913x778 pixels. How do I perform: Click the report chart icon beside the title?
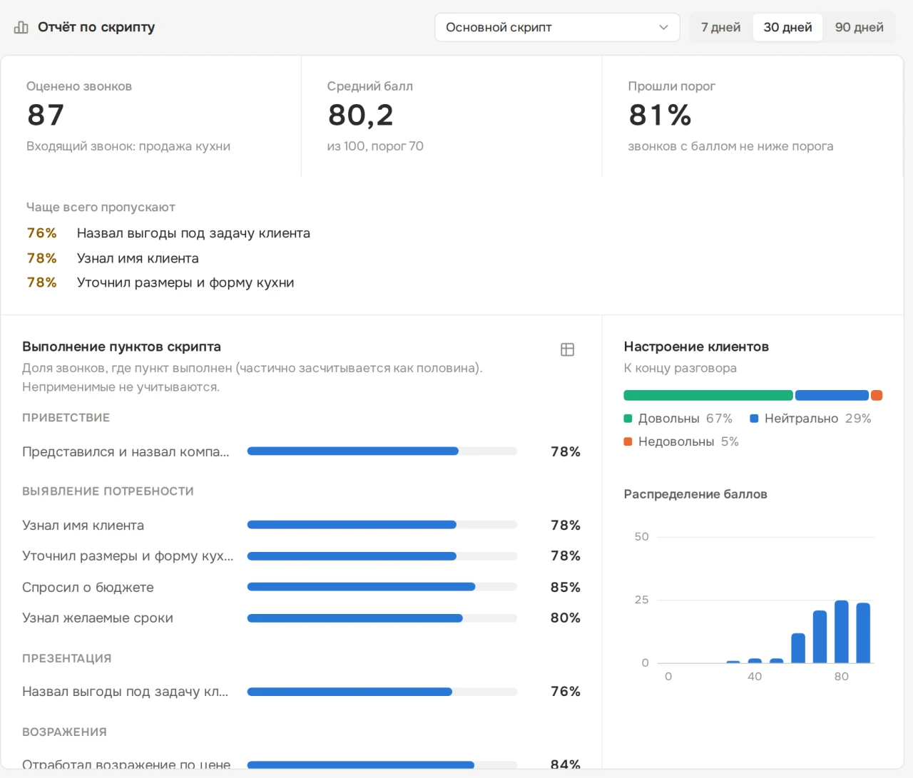click(21, 27)
